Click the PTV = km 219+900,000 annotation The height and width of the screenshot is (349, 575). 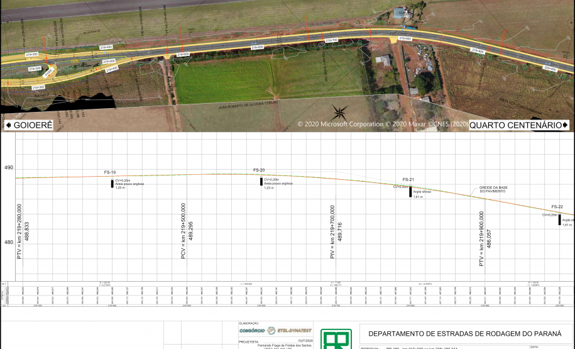point(481,239)
